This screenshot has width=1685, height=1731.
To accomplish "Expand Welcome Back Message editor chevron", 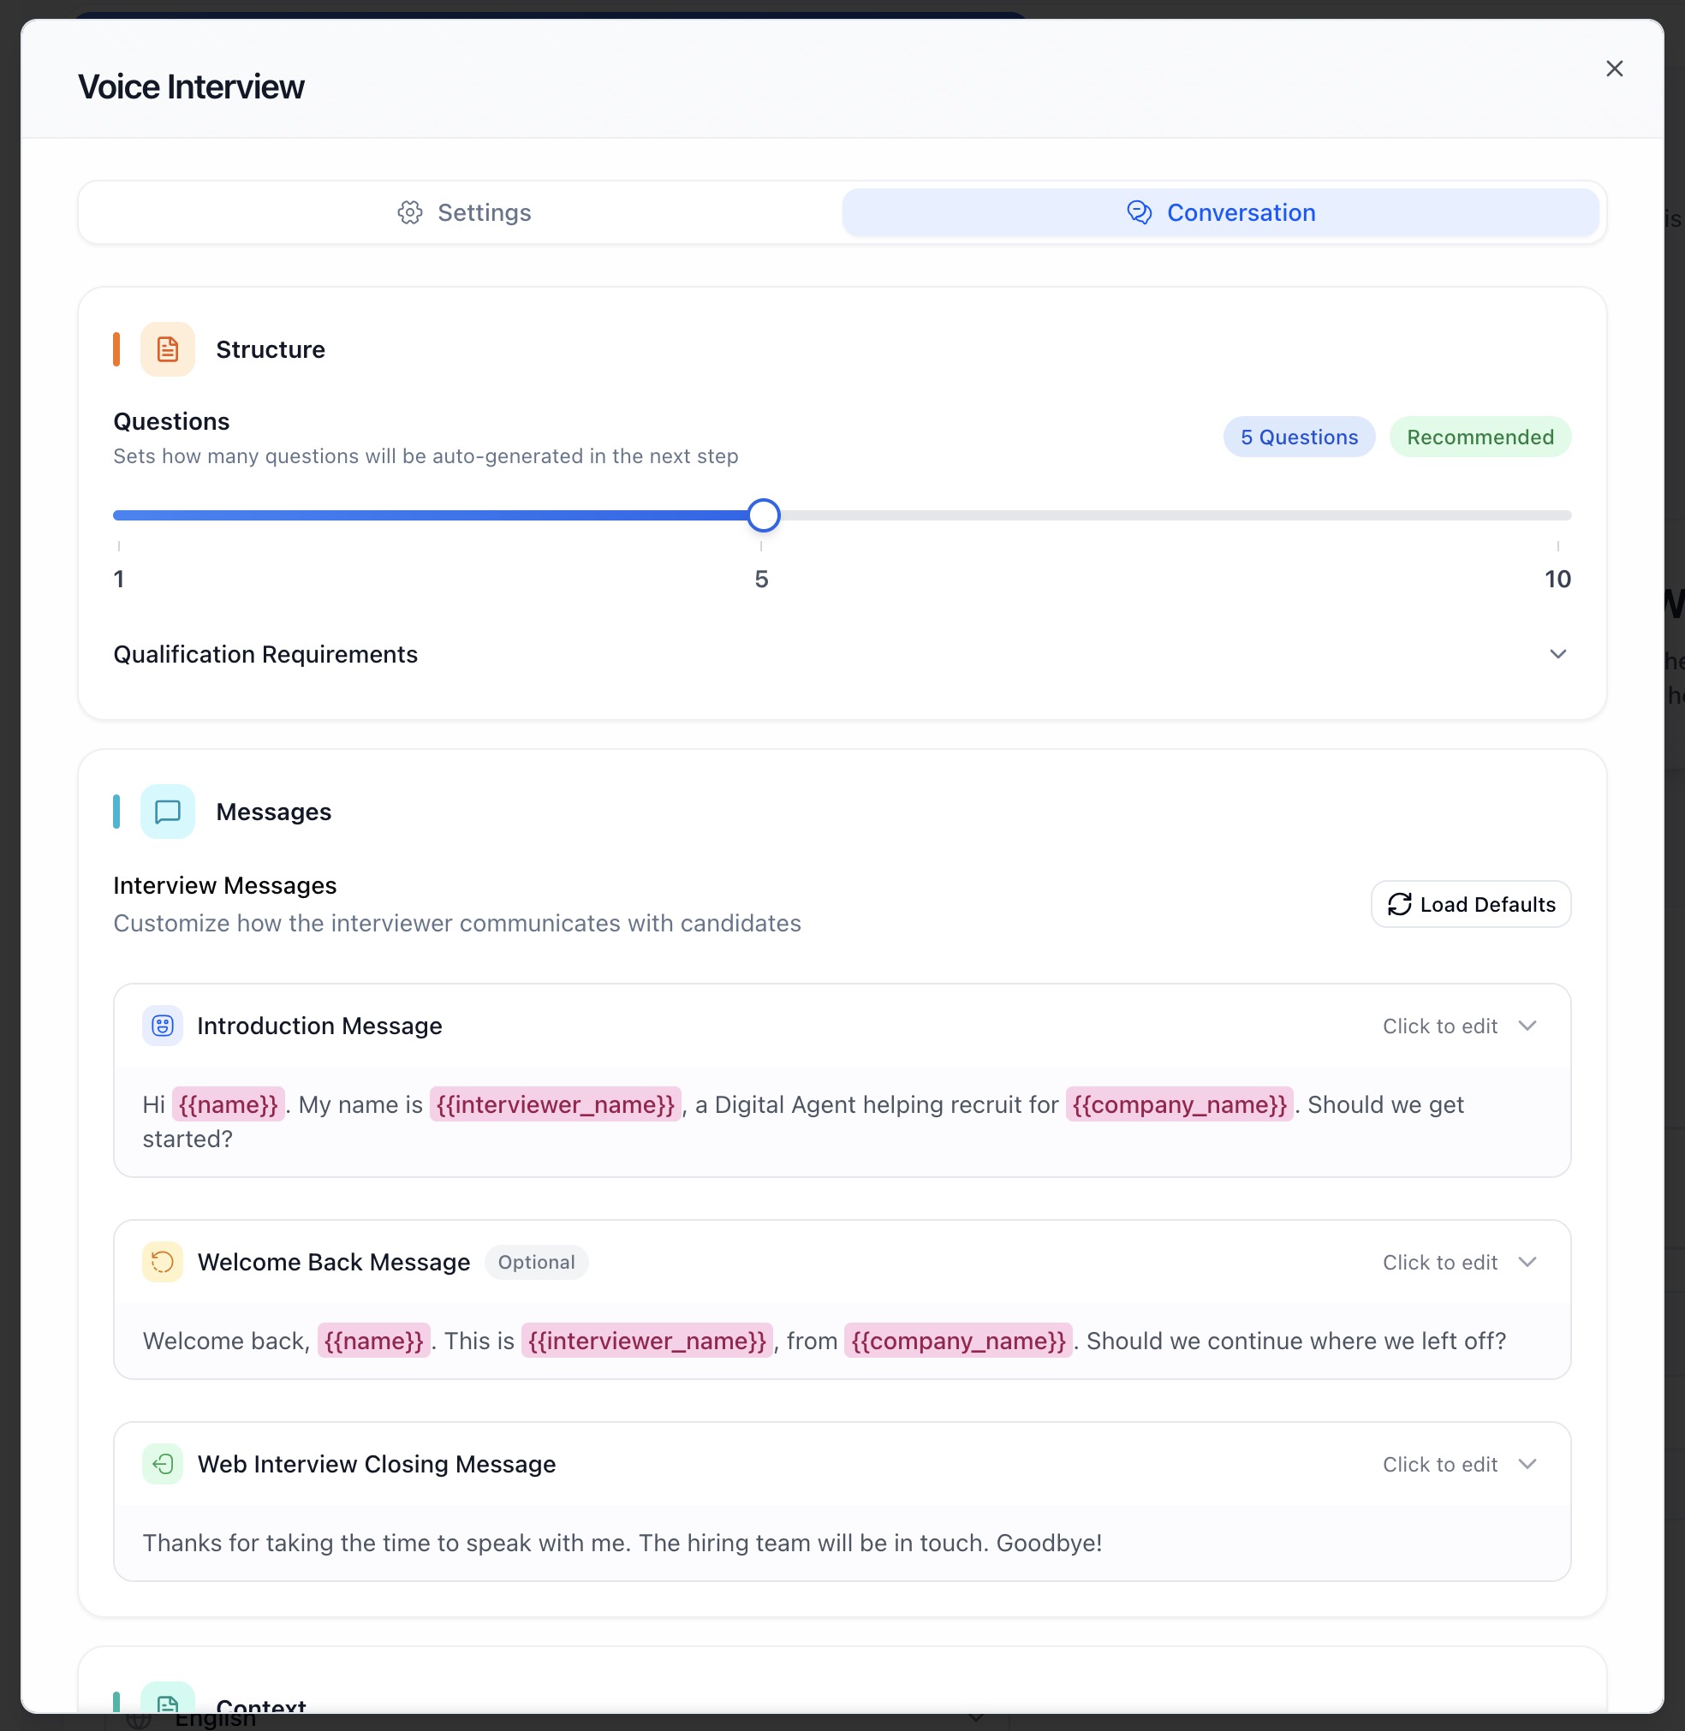I will click(1527, 1262).
